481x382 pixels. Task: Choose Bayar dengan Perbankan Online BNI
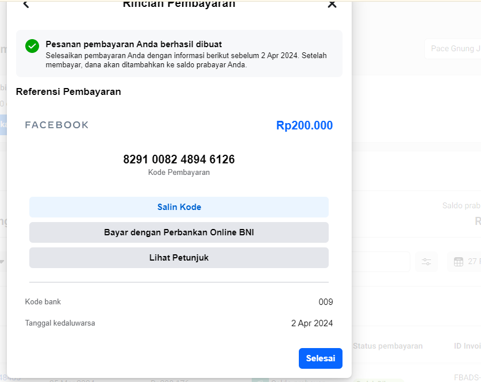179,232
